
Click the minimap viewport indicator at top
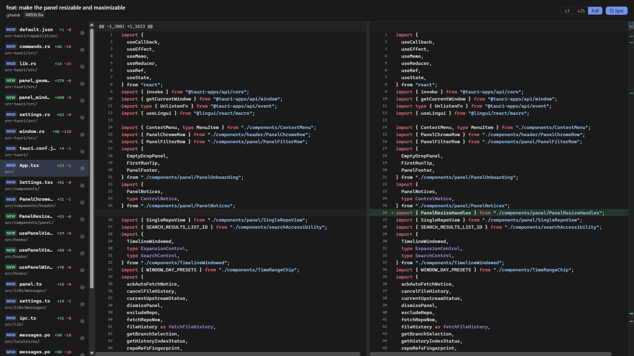(631, 26)
